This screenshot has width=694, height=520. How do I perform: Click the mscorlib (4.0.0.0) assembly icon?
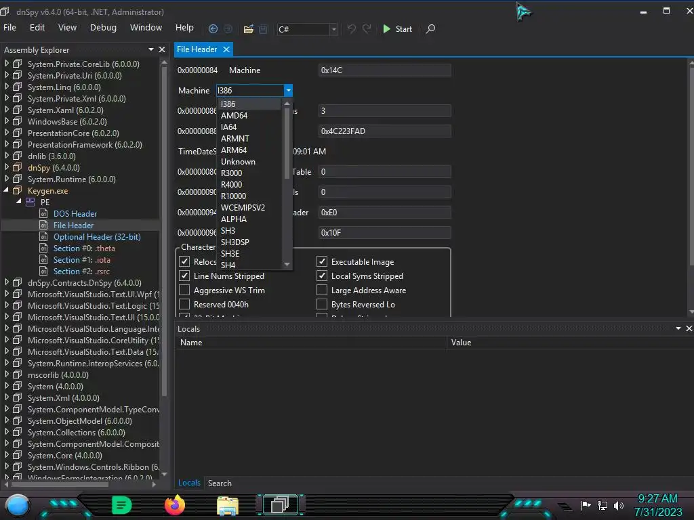17,374
